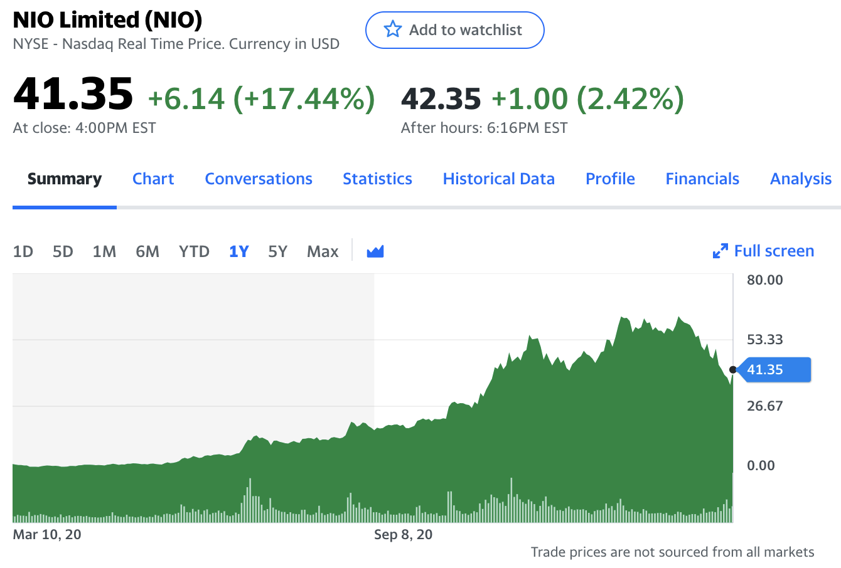
Task: Click the 0.00 axis label
Action: (761, 466)
